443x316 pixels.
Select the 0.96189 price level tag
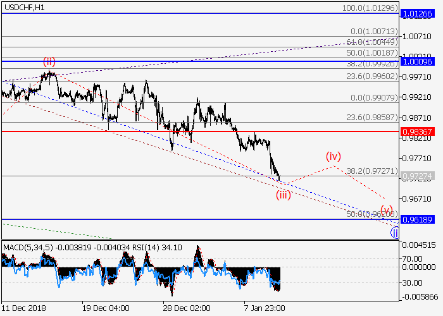416,219
